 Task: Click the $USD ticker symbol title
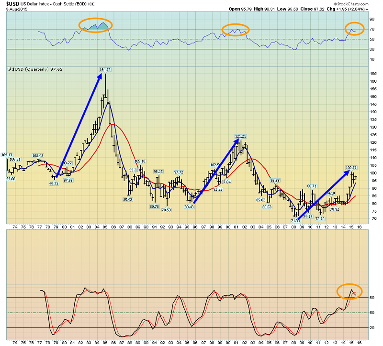pyautogui.click(x=12, y=3)
